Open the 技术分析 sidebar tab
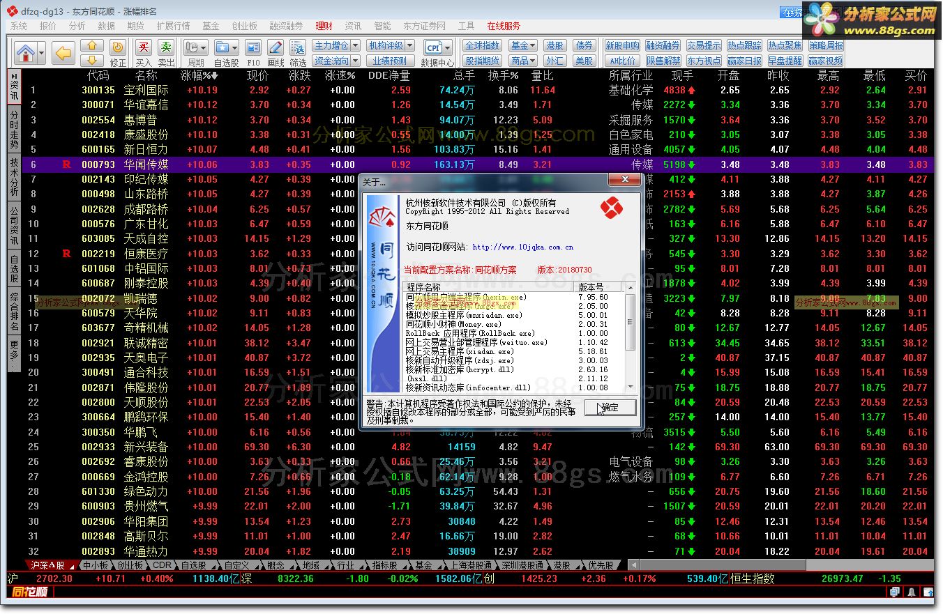This screenshot has height=614, width=943. 14,176
